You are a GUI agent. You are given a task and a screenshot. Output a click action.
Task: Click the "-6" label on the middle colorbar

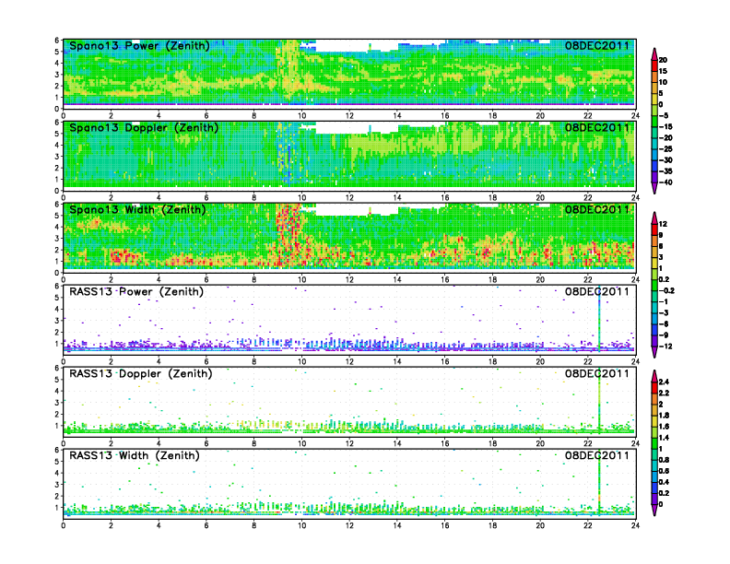tap(664, 323)
